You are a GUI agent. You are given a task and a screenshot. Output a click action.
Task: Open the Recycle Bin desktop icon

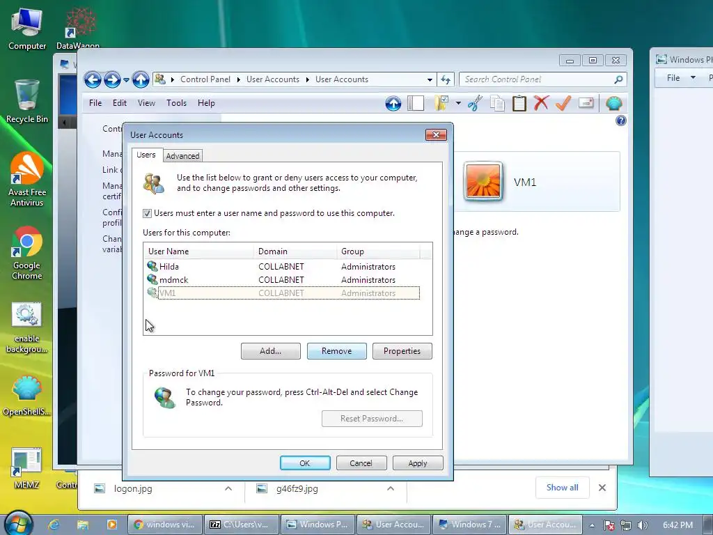[27, 101]
